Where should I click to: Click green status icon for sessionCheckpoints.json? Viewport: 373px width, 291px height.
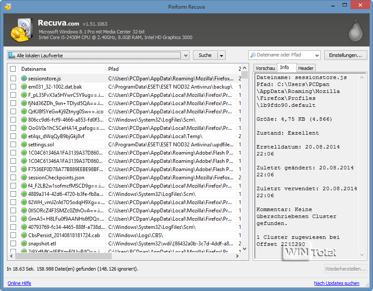[24, 178]
